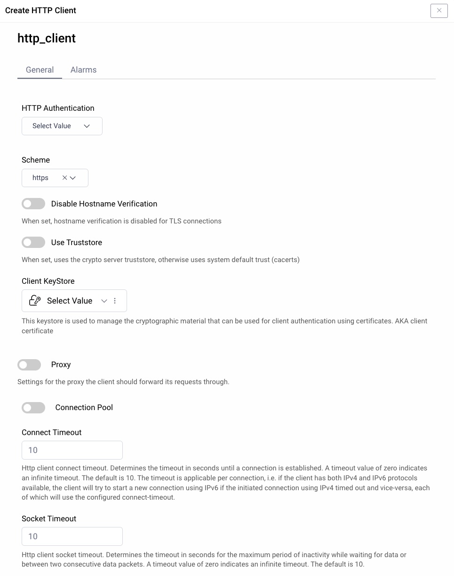Click Select Value in Client KeyStore
Image resolution: width=454 pixels, height=576 pixels.
pyautogui.click(x=70, y=301)
